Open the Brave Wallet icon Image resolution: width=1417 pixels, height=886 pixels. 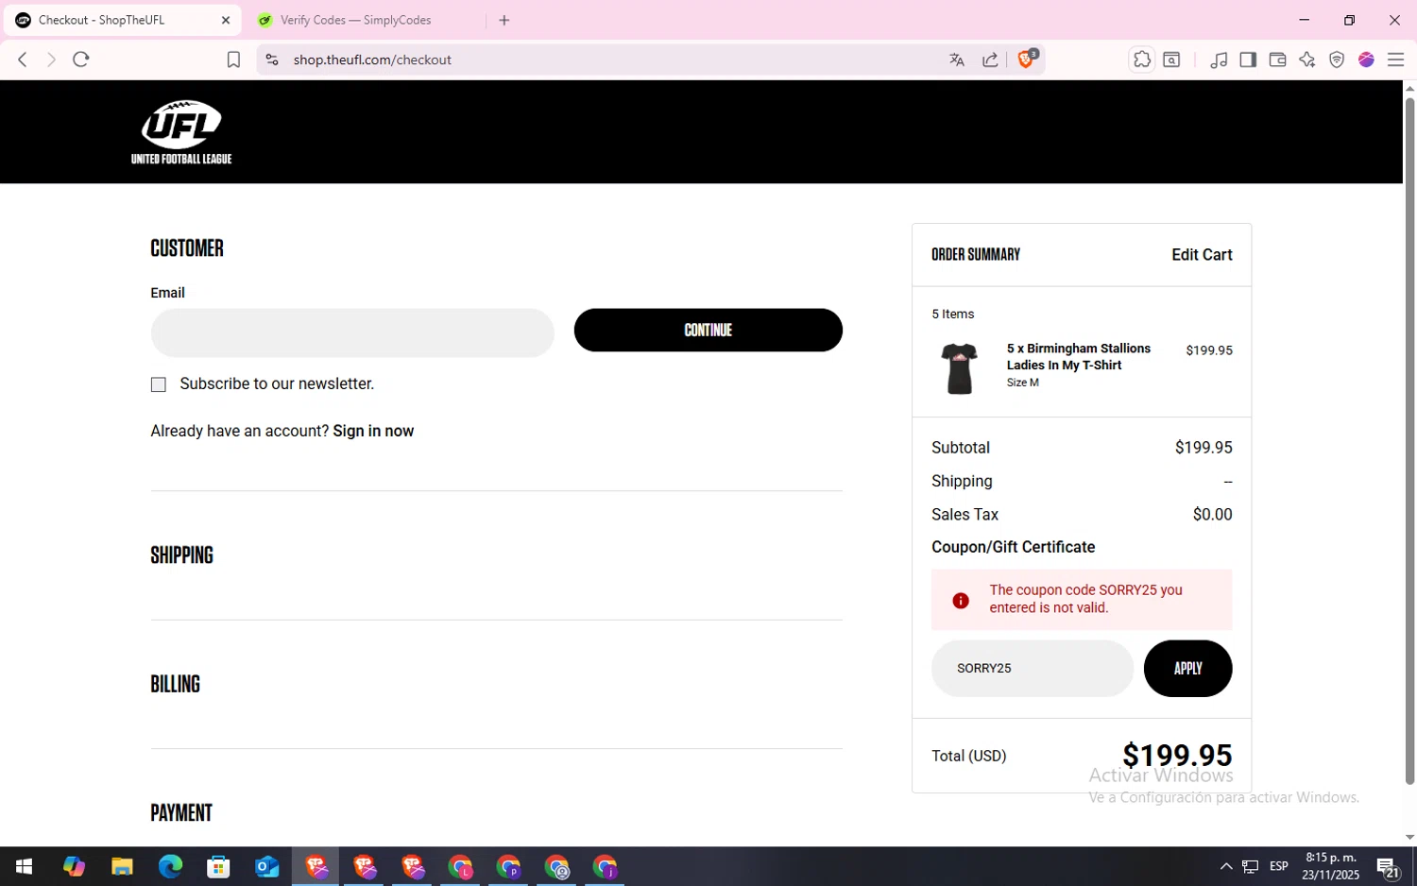1277,60
